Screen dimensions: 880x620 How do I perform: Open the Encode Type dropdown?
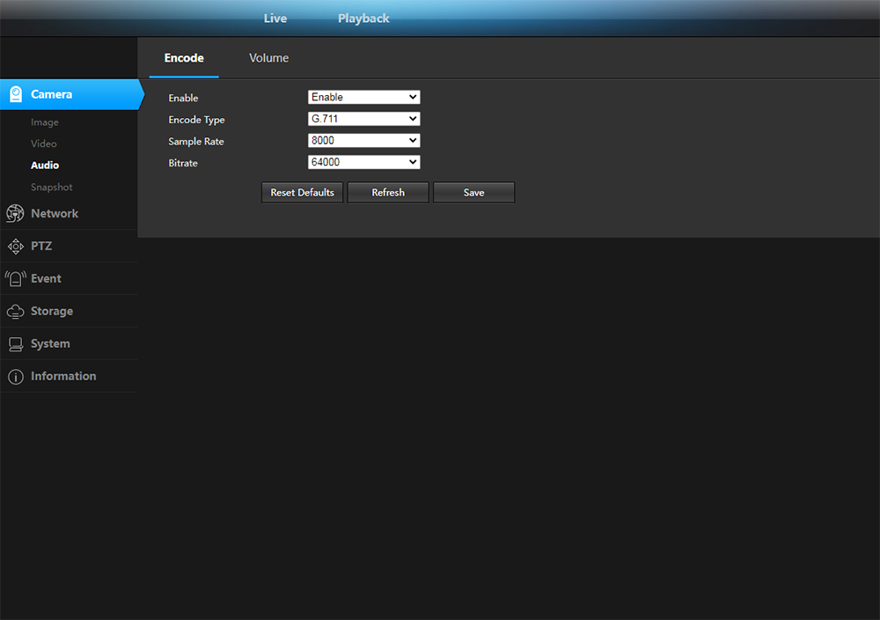tap(363, 119)
